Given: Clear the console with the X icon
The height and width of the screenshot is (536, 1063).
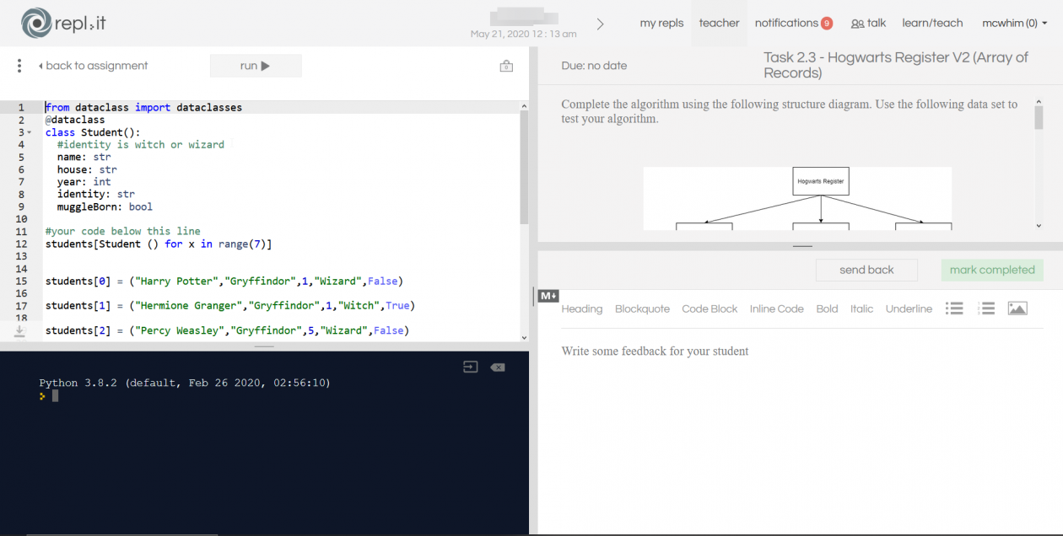Looking at the screenshot, I should click(x=498, y=367).
